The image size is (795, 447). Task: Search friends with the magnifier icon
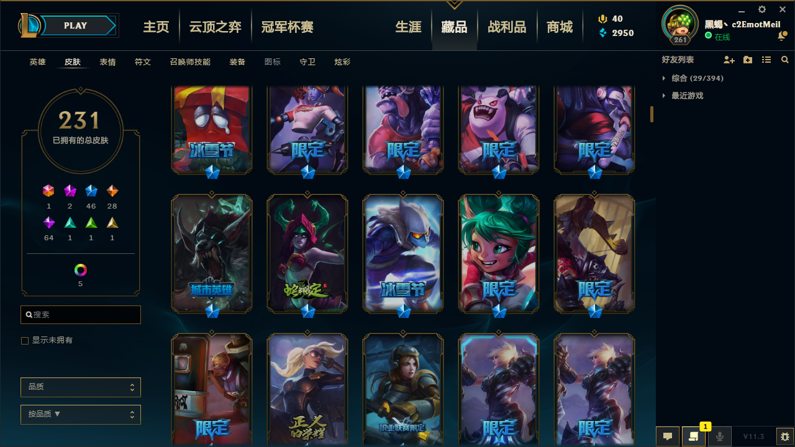(x=785, y=60)
